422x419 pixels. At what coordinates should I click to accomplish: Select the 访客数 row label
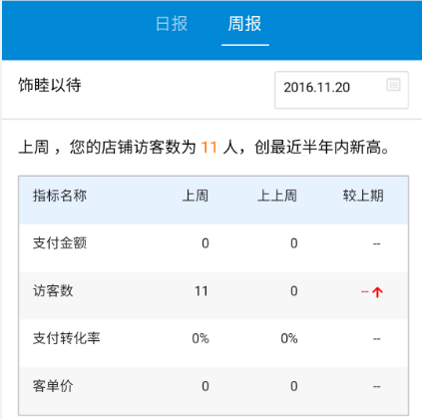coord(53,290)
